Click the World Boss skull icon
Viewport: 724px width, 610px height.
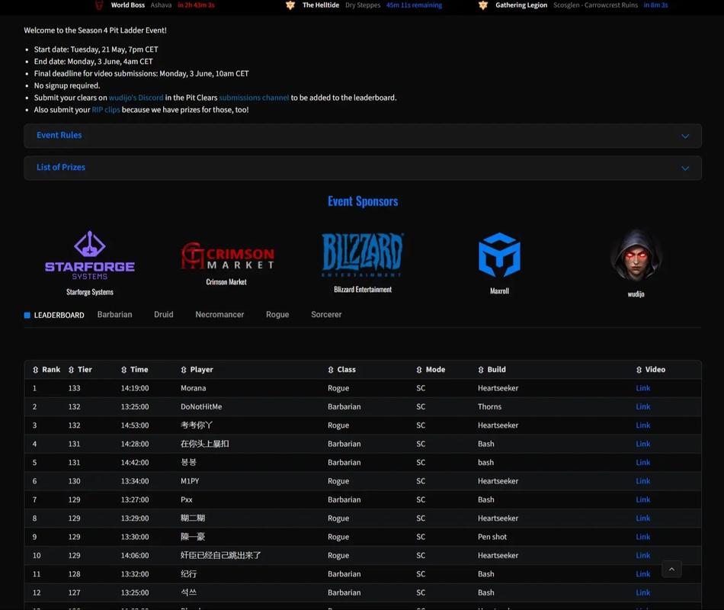(x=99, y=5)
